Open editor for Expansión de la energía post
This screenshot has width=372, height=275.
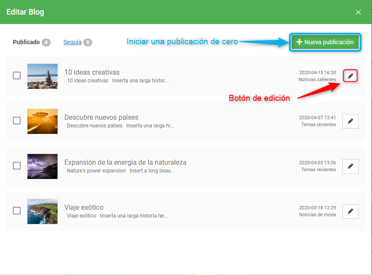coord(350,166)
